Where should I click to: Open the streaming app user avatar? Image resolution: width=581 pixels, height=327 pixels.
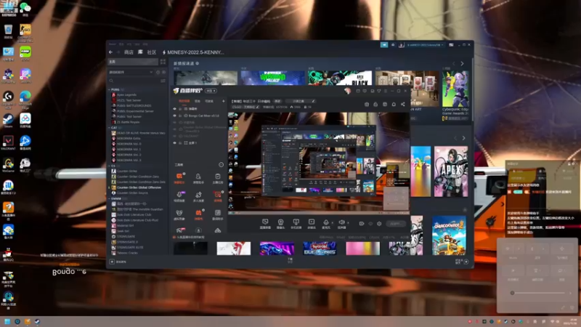tap(347, 91)
